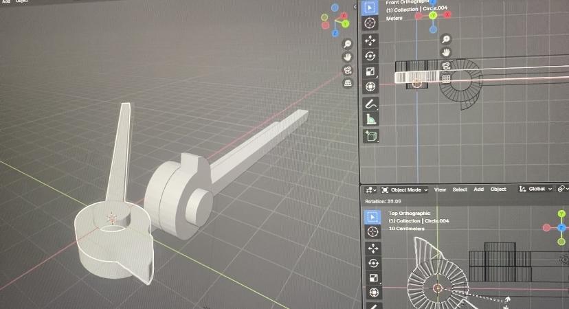
Task: Pick the Scale tool in front view
Action: click(x=370, y=71)
